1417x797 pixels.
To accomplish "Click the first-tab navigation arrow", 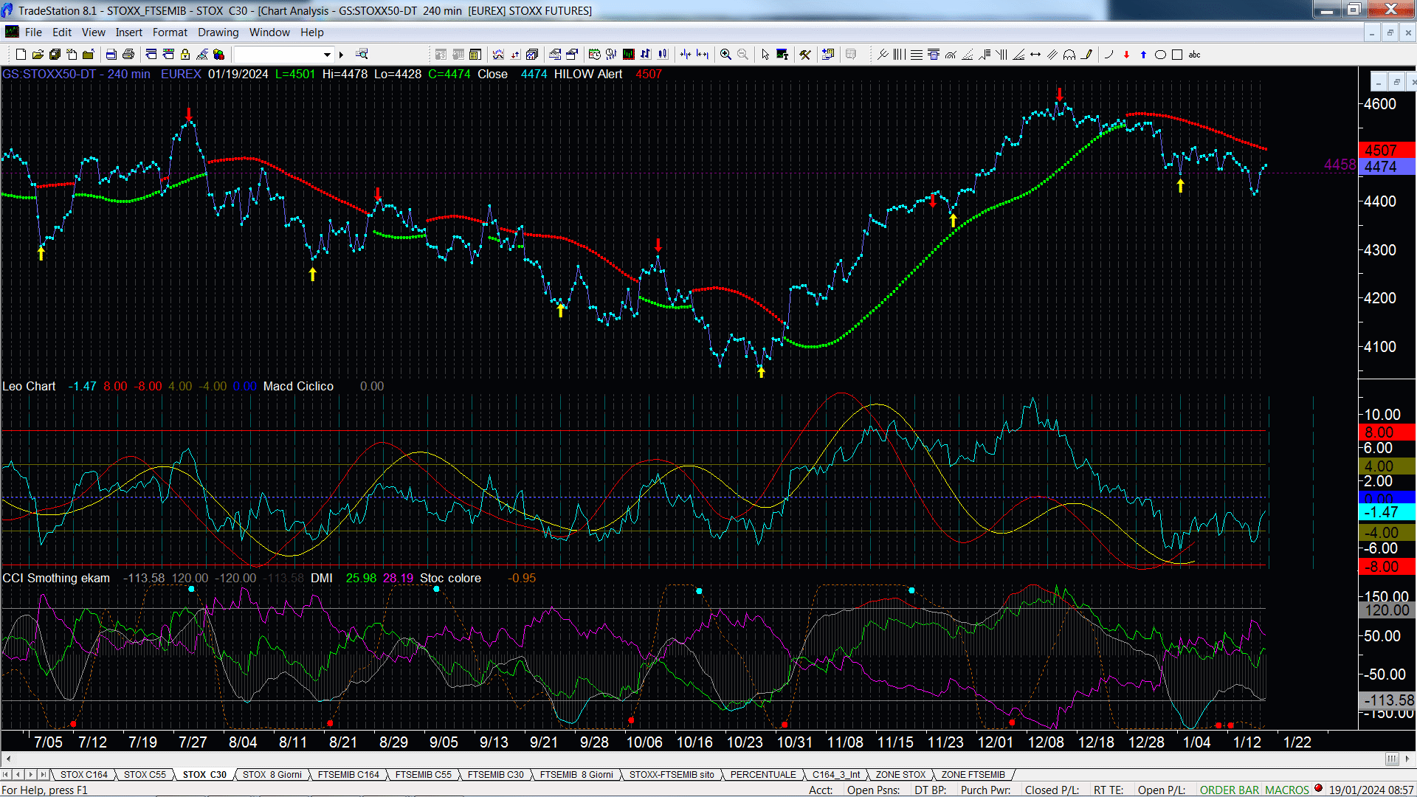I will click(x=6, y=775).
